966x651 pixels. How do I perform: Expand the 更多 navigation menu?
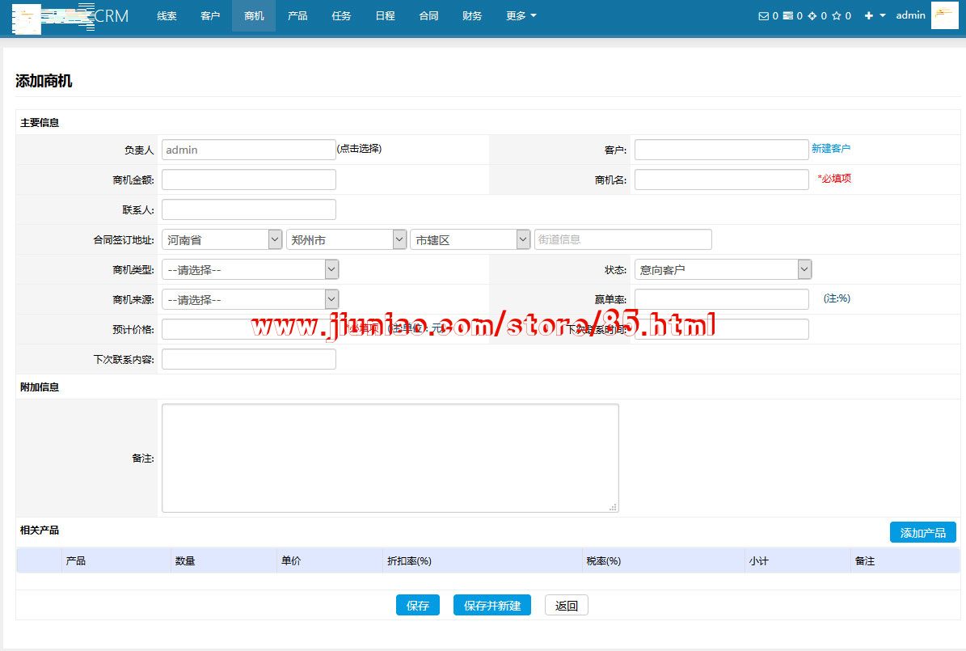click(x=521, y=16)
